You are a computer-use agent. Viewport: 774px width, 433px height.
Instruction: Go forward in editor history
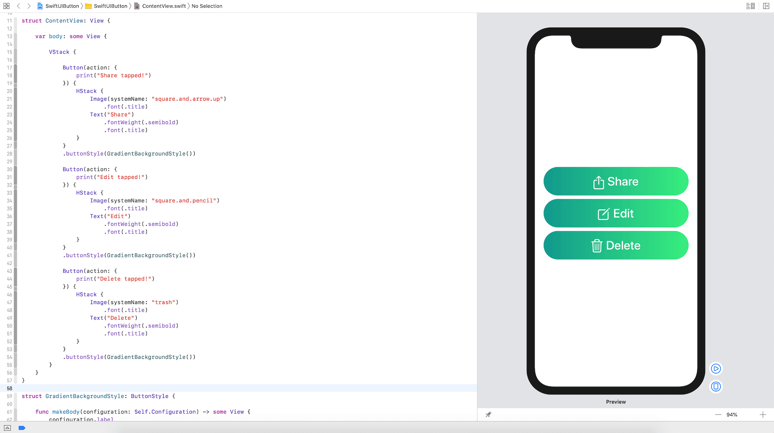pyautogui.click(x=29, y=6)
